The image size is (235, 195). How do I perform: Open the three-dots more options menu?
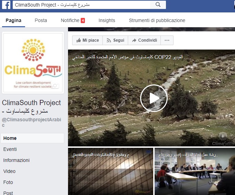pyautogui.click(x=167, y=40)
